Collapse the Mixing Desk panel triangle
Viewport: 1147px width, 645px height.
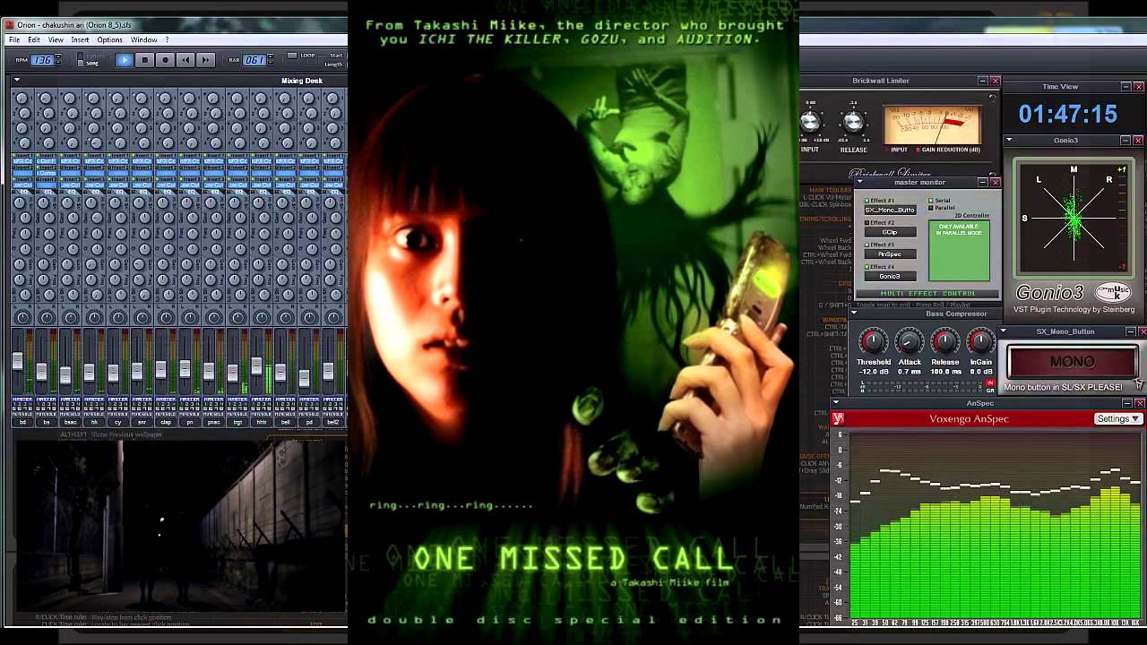[16, 81]
